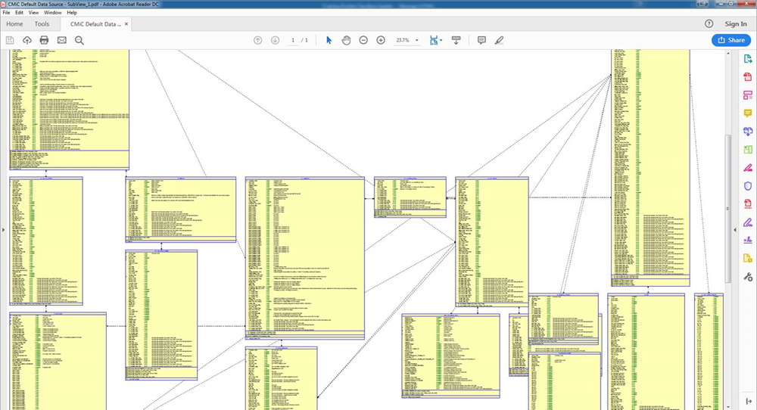Open the fit options dropdown arrow
This screenshot has width=757, height=410.
click(441, 41)
